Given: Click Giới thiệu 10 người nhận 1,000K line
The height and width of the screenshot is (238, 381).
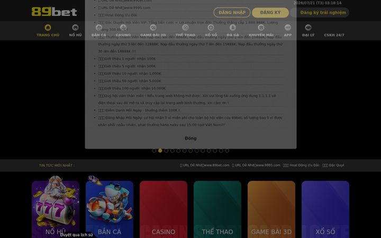Looking at the screenshot, I should 130,74.
